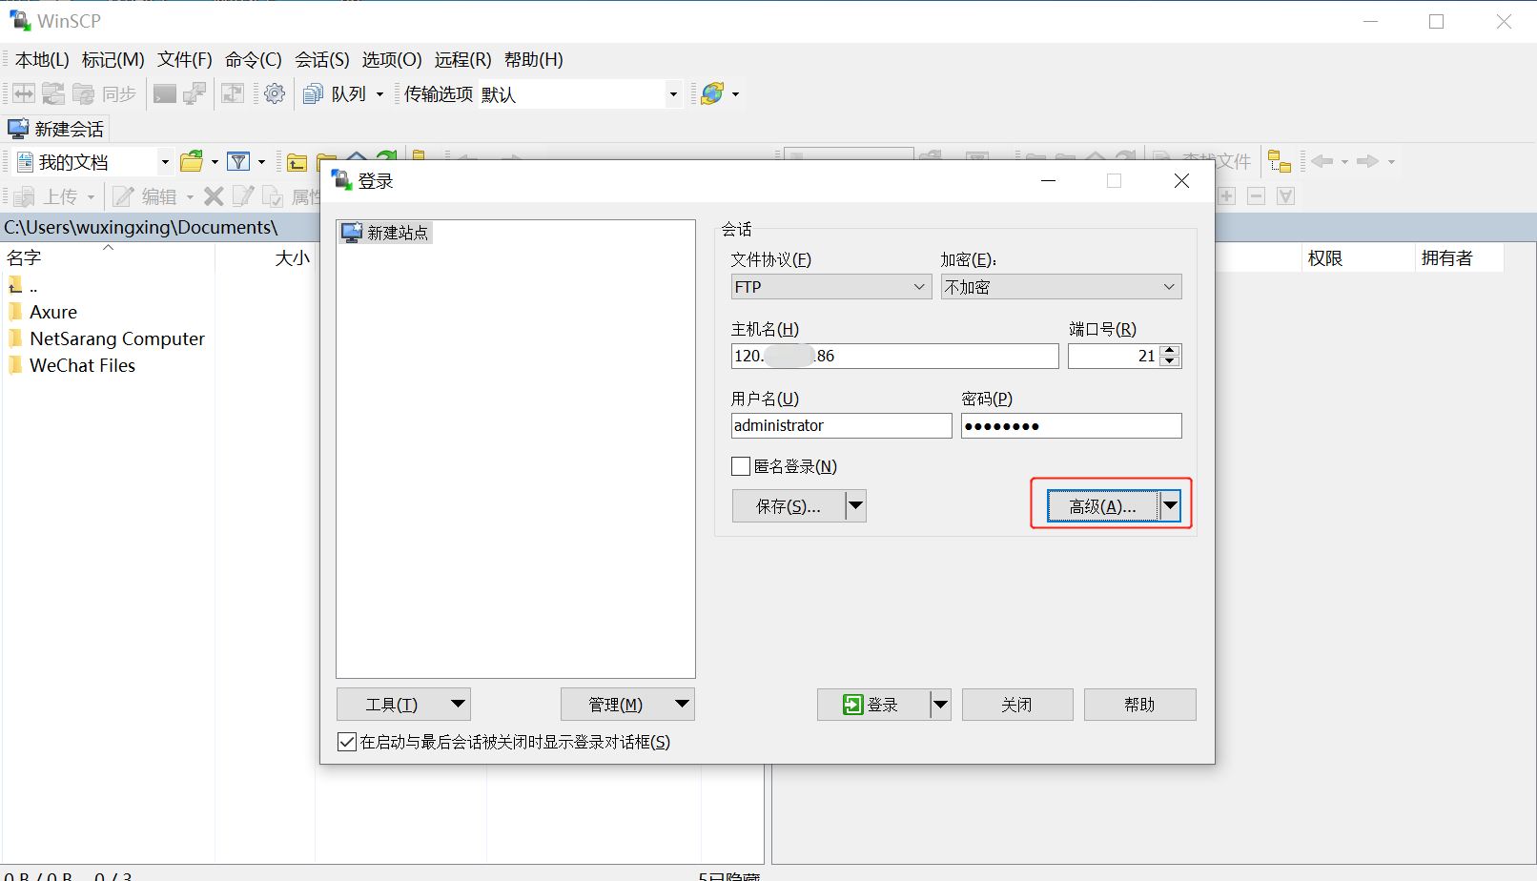This screenshot has width=1537, height=881.
Task: Expand the arrow beside the 登录 button
Action: [941, 705]
